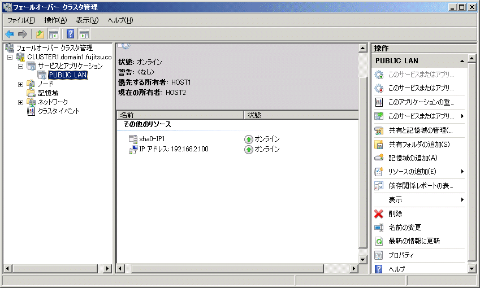Image resolution: width=480 pixels, height=288 pixels.
Task: Click 共有フォルダの追加(S) action
Action: tap(420, 145)
